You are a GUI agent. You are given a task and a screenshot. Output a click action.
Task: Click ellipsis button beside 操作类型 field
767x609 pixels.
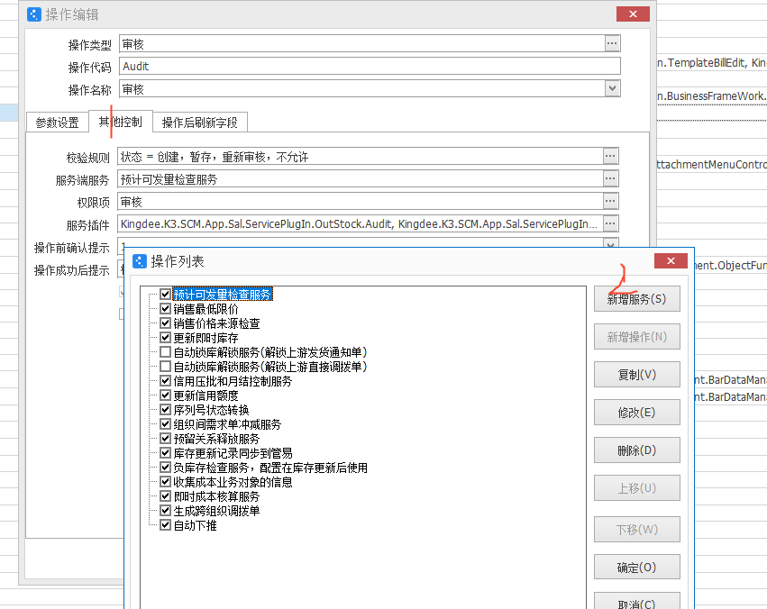(x=612, y=44)
